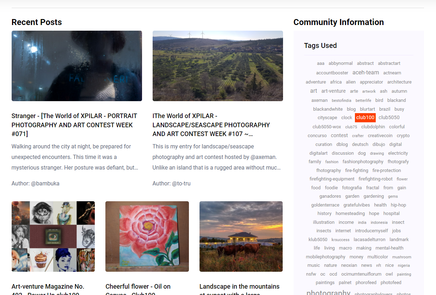436x295 pixels.
Task: Select the blackandwhite tag
Action: pos(328,109)
